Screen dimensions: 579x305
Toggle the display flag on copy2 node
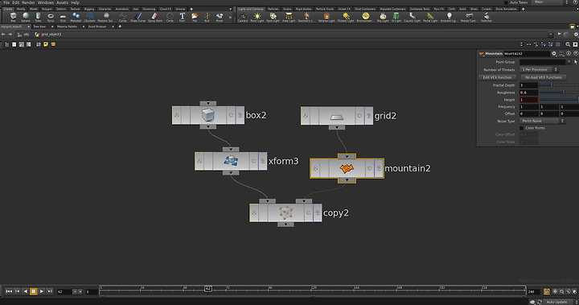(318, 213)
